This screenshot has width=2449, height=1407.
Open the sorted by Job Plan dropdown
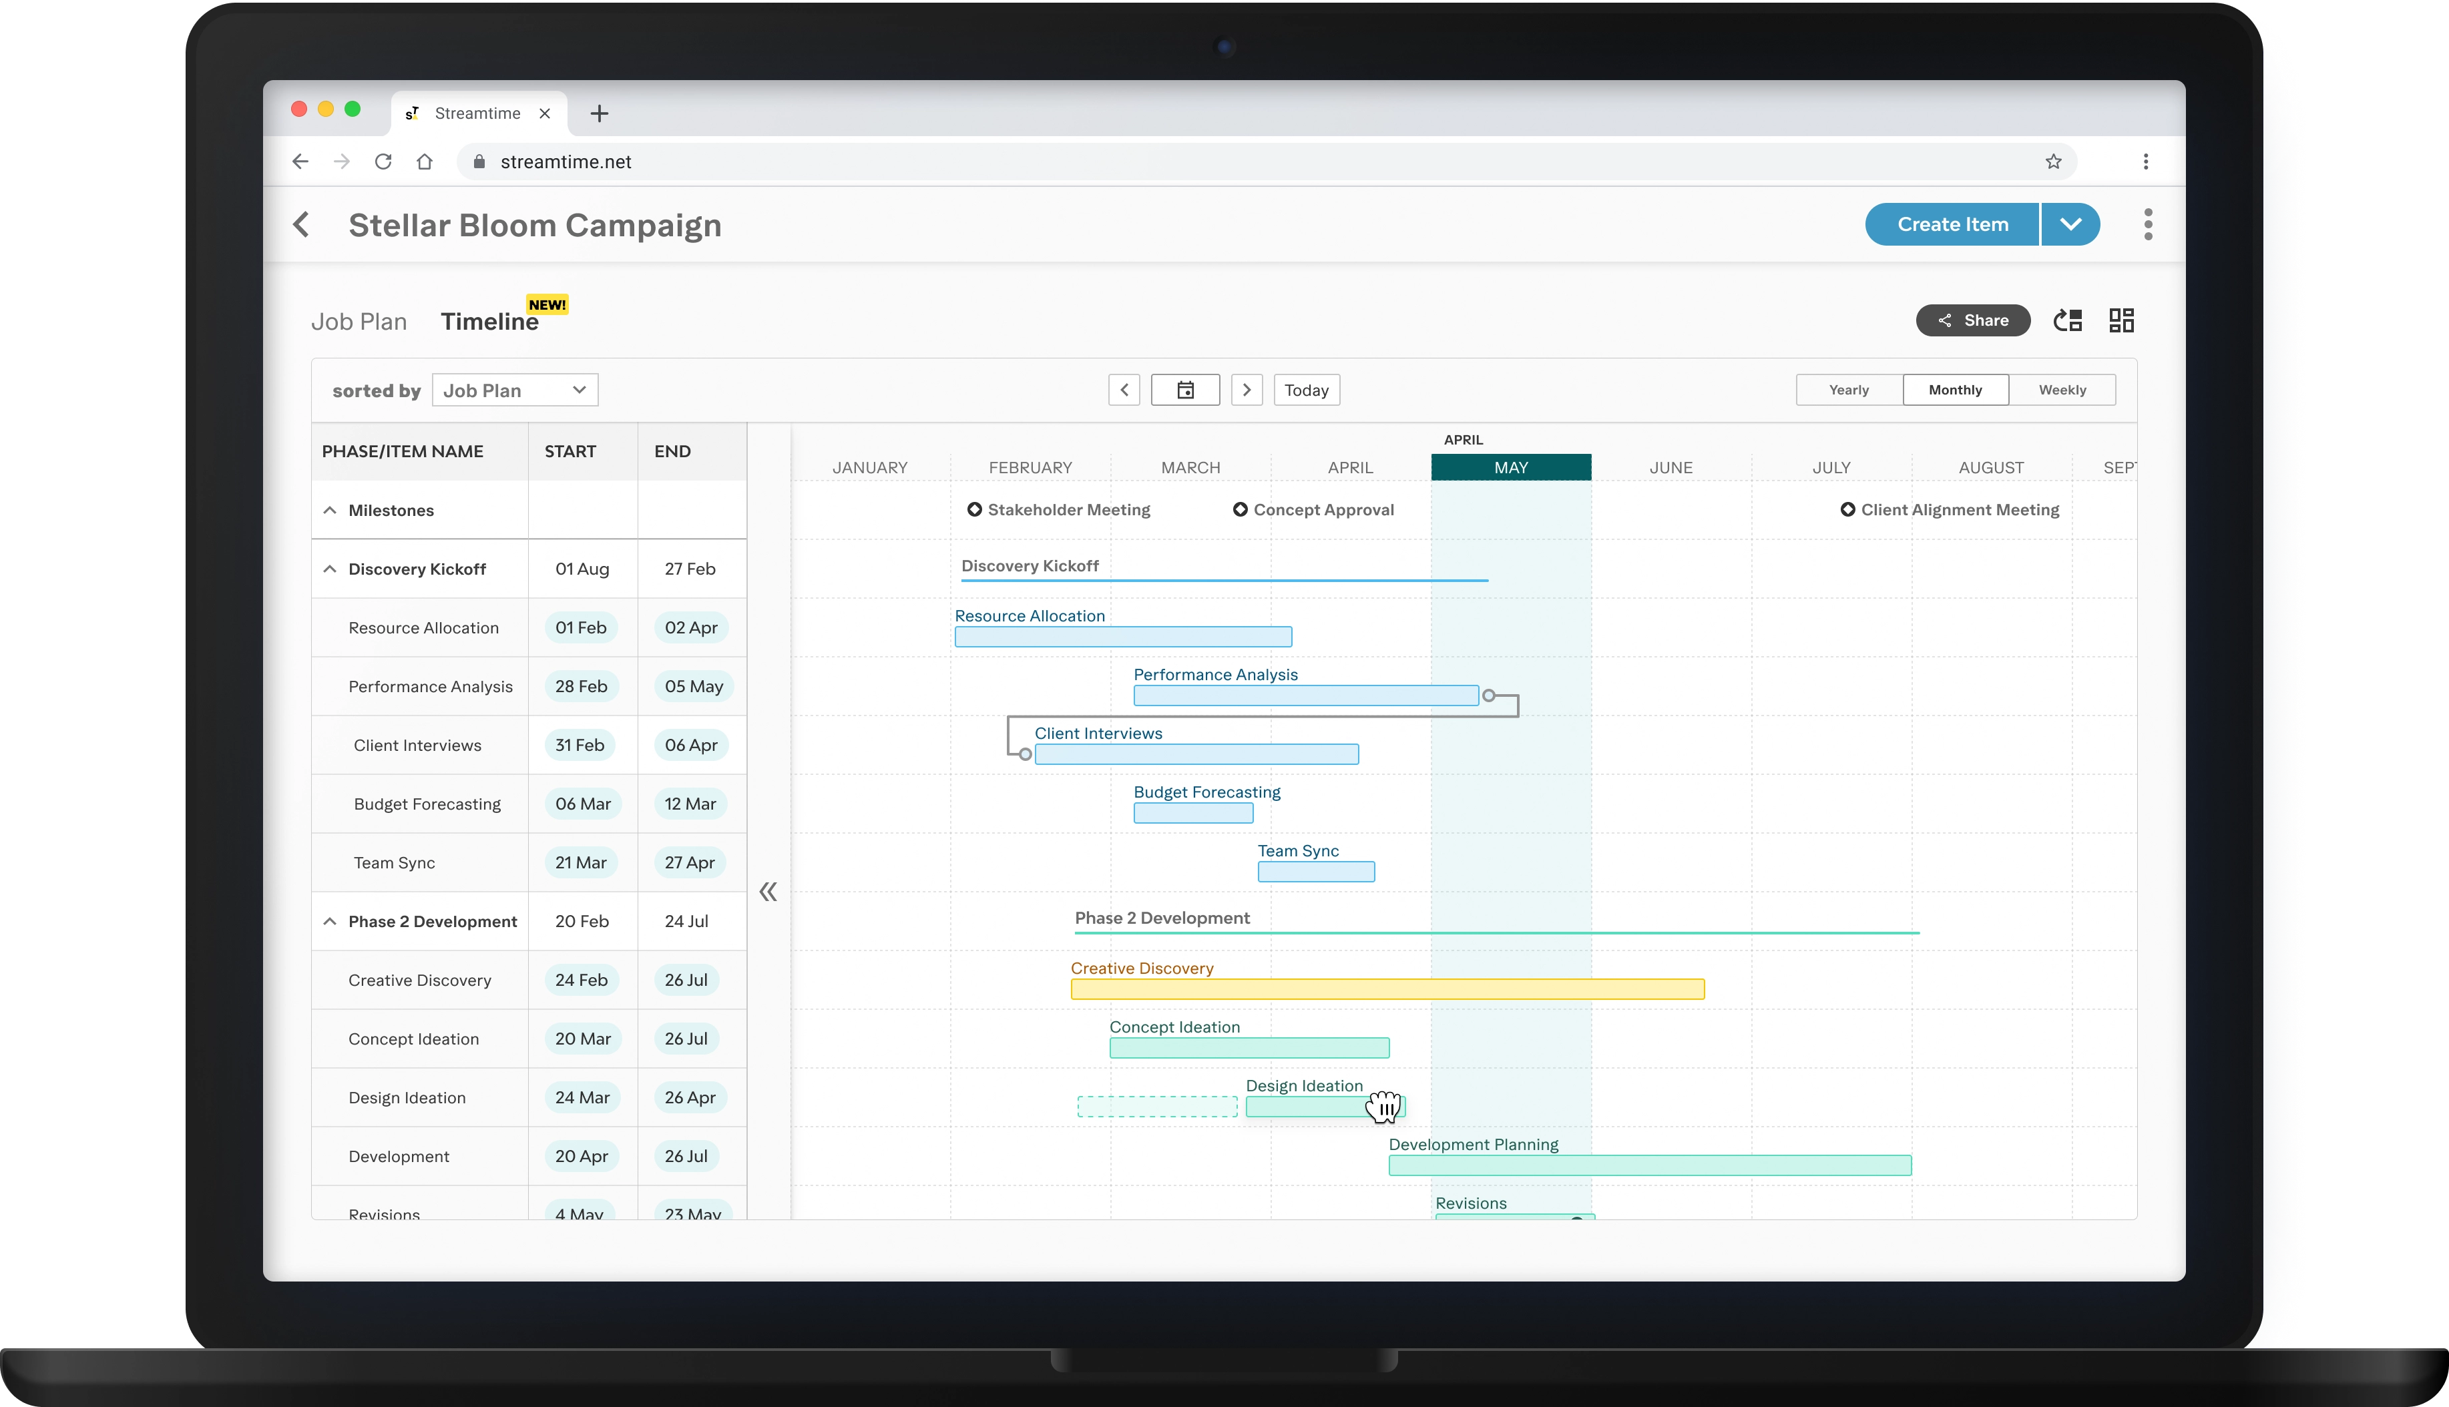[514, 390]
